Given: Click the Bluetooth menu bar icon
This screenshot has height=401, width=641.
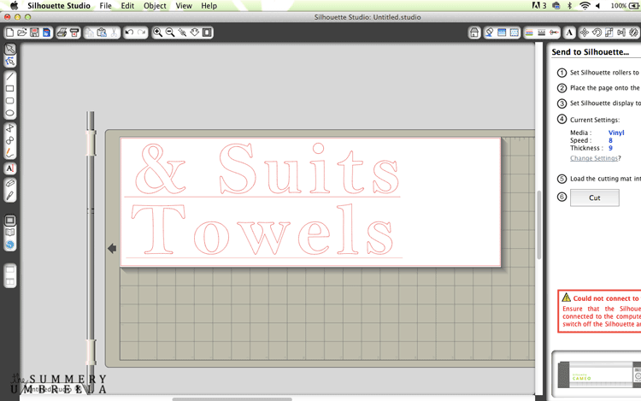Looking at the screenshot, I should coord(569,6).
